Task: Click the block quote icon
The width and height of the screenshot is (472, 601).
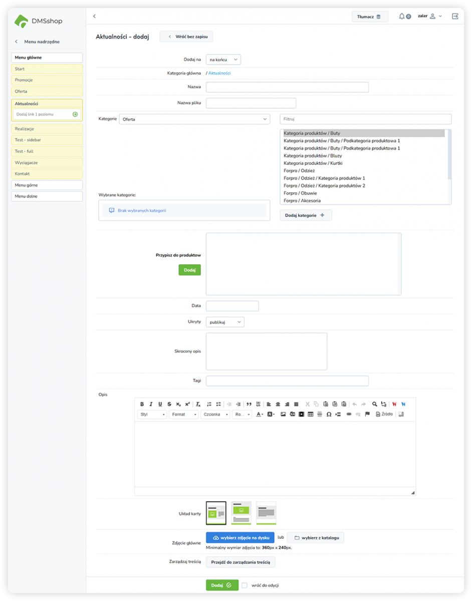Action: coord(249,404)
